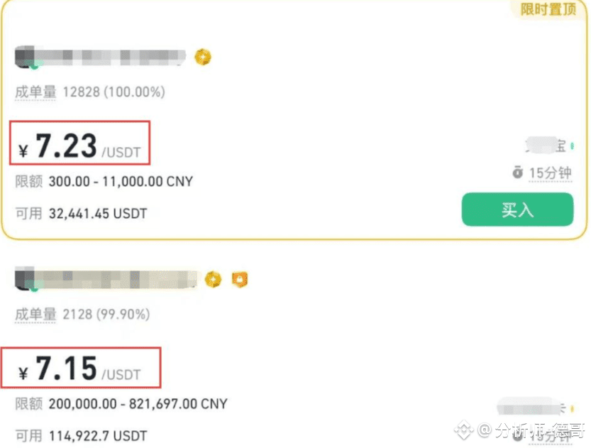Image resolution: width=591 pixels, height=448 pixels.
Task: Tap the second merchant's 成单量 label
Action: (x=35, y=314)
